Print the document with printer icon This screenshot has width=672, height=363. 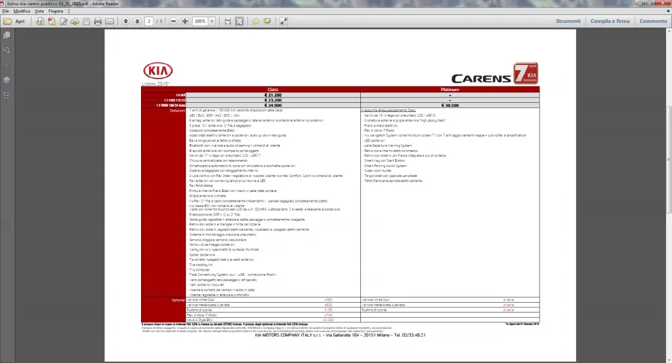(98, 21)
